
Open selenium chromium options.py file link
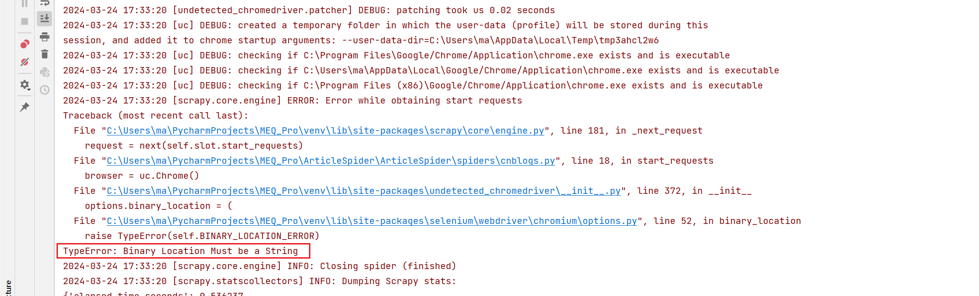click(371, 221)
